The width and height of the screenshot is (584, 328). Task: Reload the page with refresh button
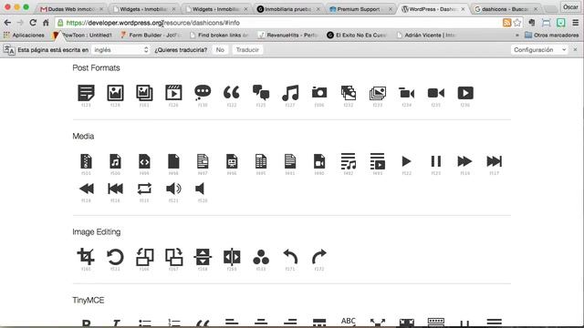pos(33,23)
